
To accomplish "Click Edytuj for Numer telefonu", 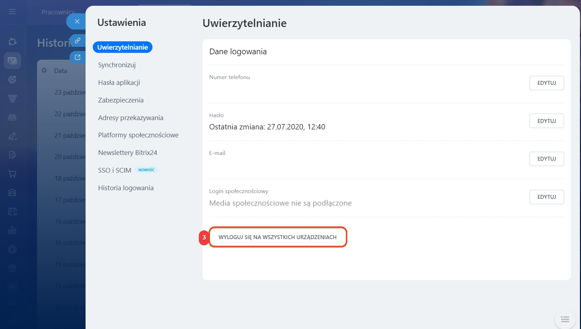I will [x=546, y=83].
